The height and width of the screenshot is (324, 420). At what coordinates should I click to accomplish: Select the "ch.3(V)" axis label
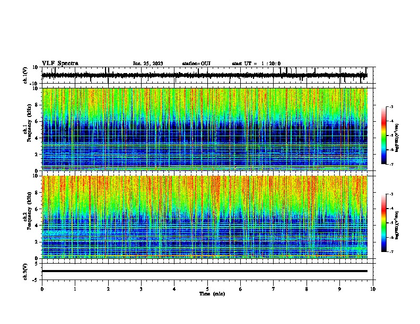(25, 272)
